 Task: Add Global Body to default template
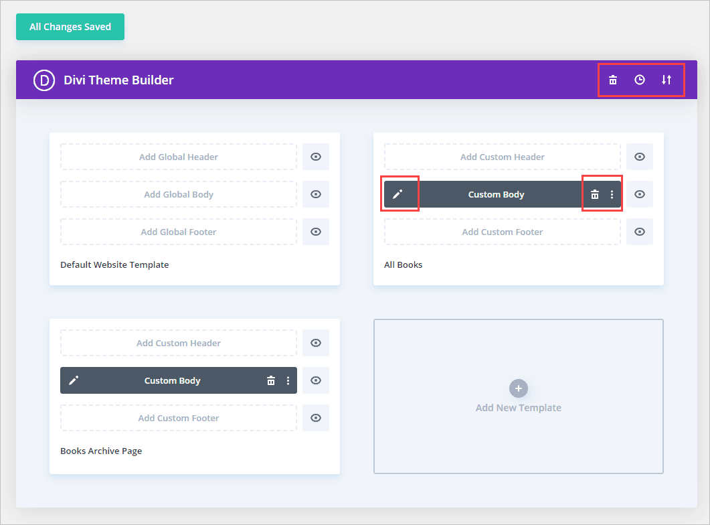pyautogui.click(x=179, y=194)
